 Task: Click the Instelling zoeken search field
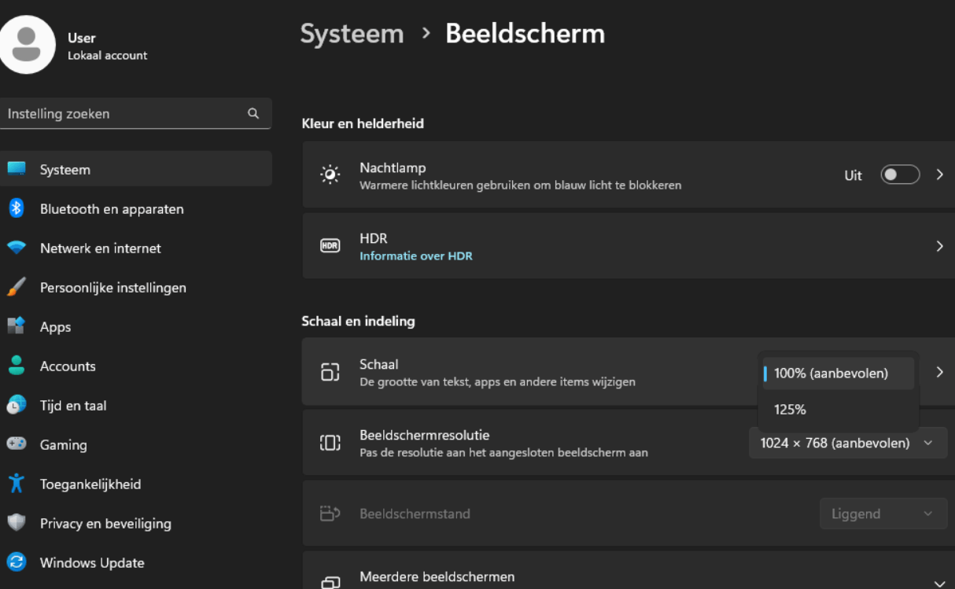click(126, 113)
